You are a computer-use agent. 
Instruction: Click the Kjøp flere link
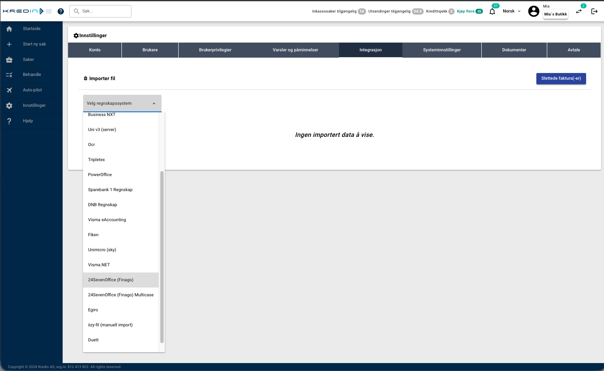click(x=466, y=11)
